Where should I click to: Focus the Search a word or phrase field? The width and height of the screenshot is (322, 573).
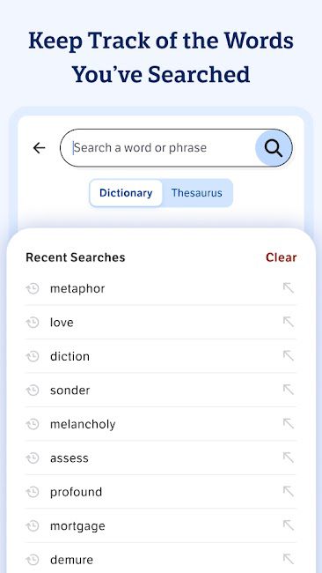157,148
